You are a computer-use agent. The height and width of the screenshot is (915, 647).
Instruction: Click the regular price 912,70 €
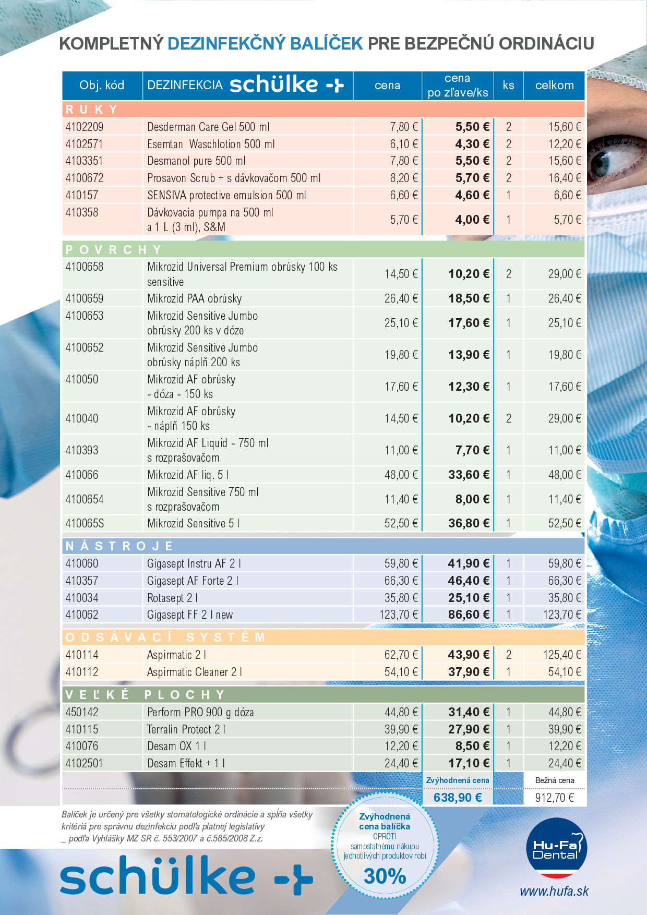[554, 797]
